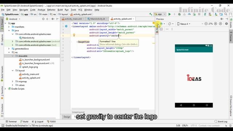Open the Build tool window

[24, 122]
